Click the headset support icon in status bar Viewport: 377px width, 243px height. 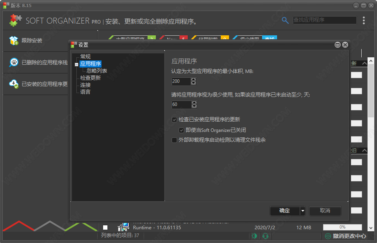(x=265, y=236)
